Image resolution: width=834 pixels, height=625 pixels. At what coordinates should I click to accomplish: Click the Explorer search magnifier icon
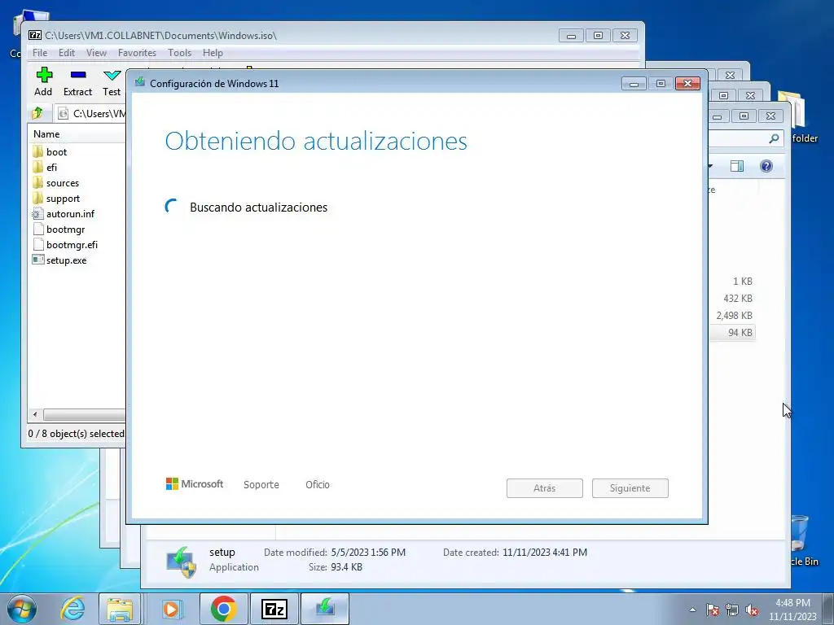pyautogui.click(x=774, y=138)
